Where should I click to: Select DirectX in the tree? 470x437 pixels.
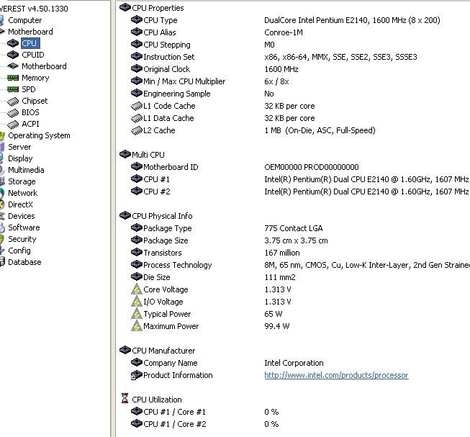[x=20, y=204]
